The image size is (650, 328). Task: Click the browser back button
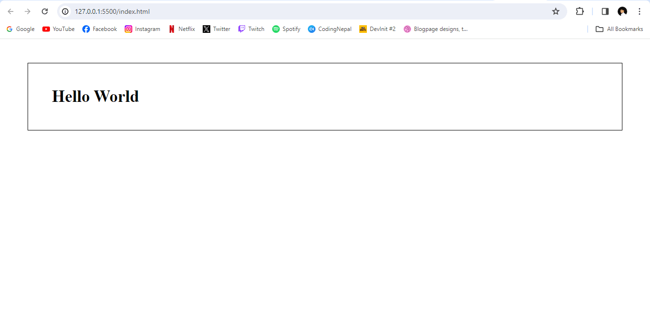10,11
